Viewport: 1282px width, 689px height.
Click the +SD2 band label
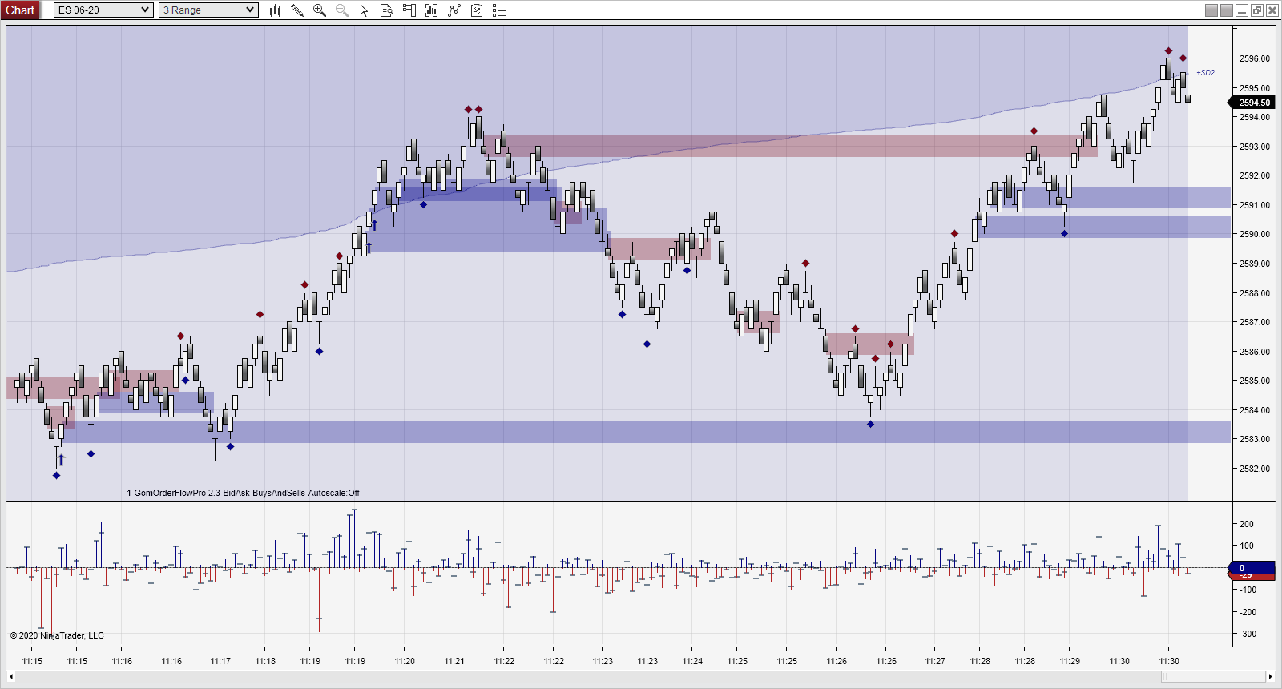pyautogui.click(x=1205, y=73)
